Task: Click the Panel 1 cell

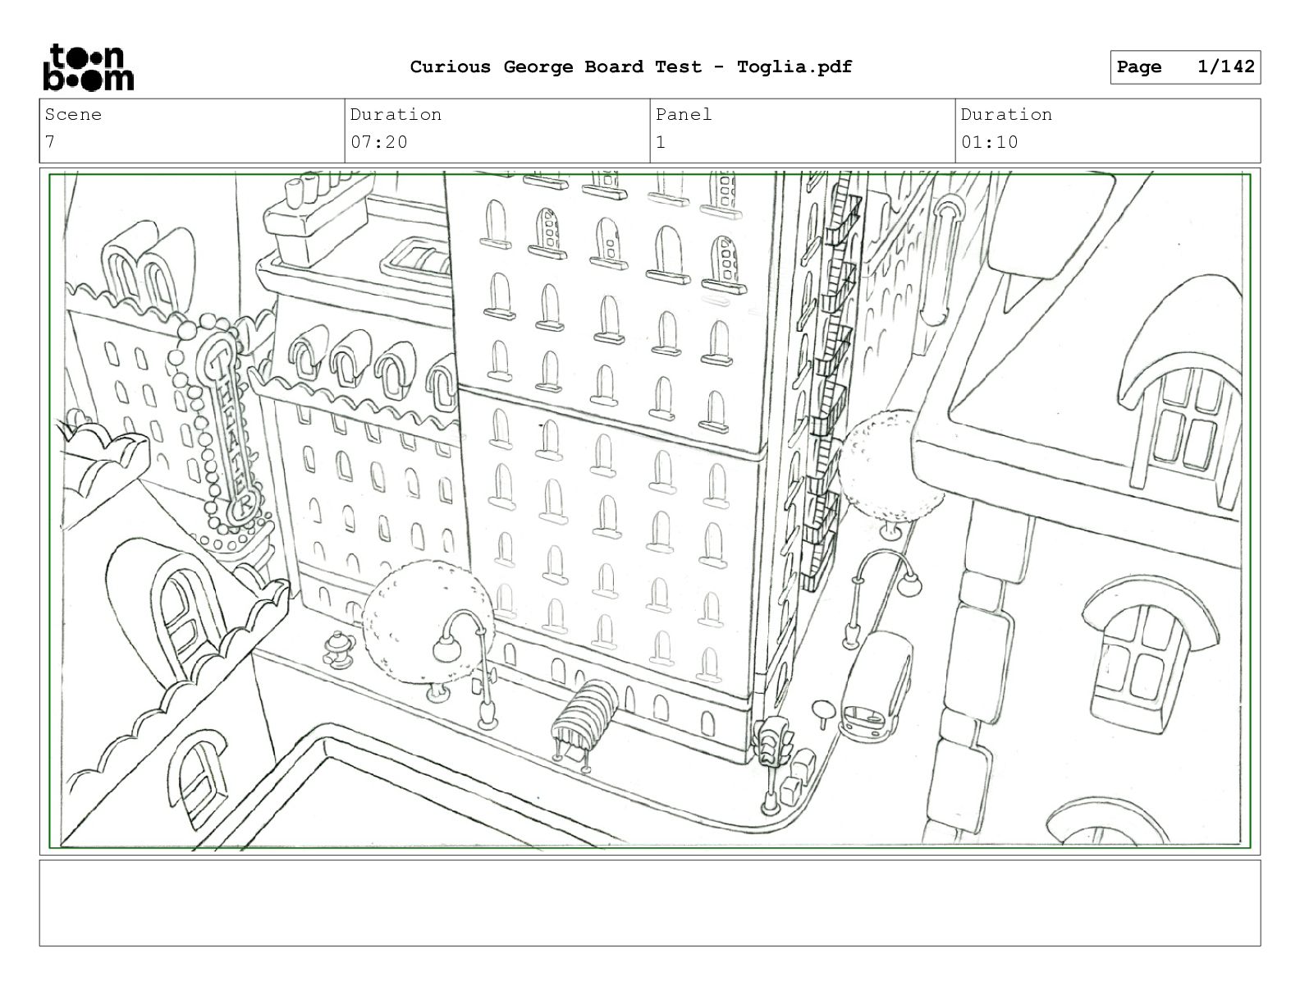Action: (803, 131)
